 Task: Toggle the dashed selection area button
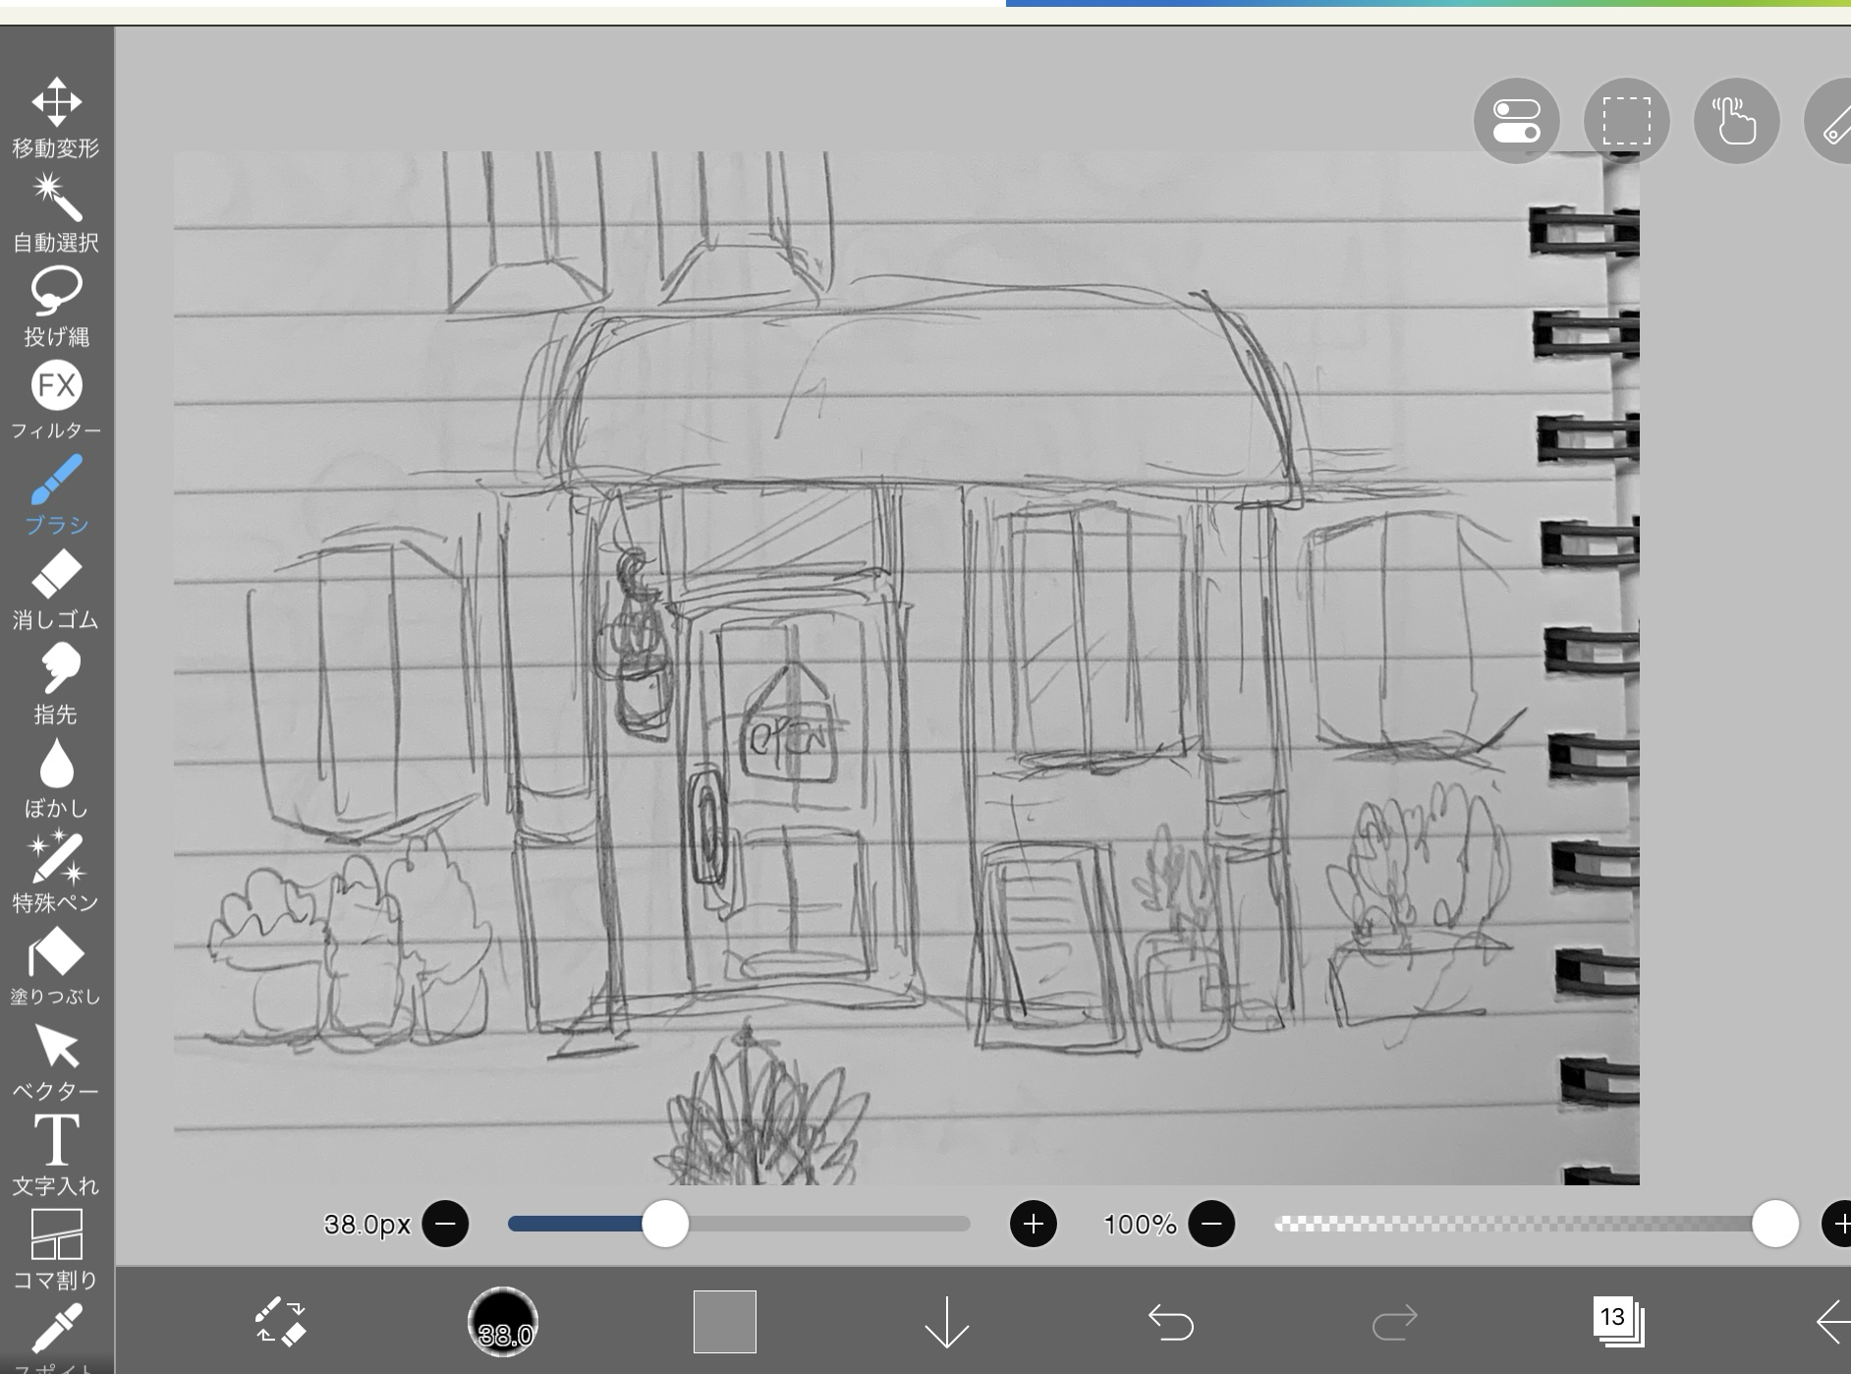pyautogui.click(x=1626, y=121)
